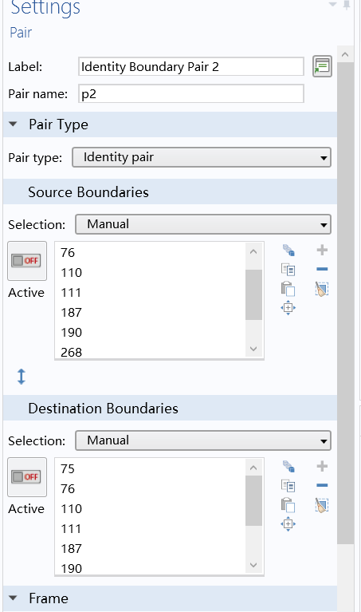Copy Destination Boundaries selection
Viewport: 361px width, 612px height.
click(x=288, y=486)
